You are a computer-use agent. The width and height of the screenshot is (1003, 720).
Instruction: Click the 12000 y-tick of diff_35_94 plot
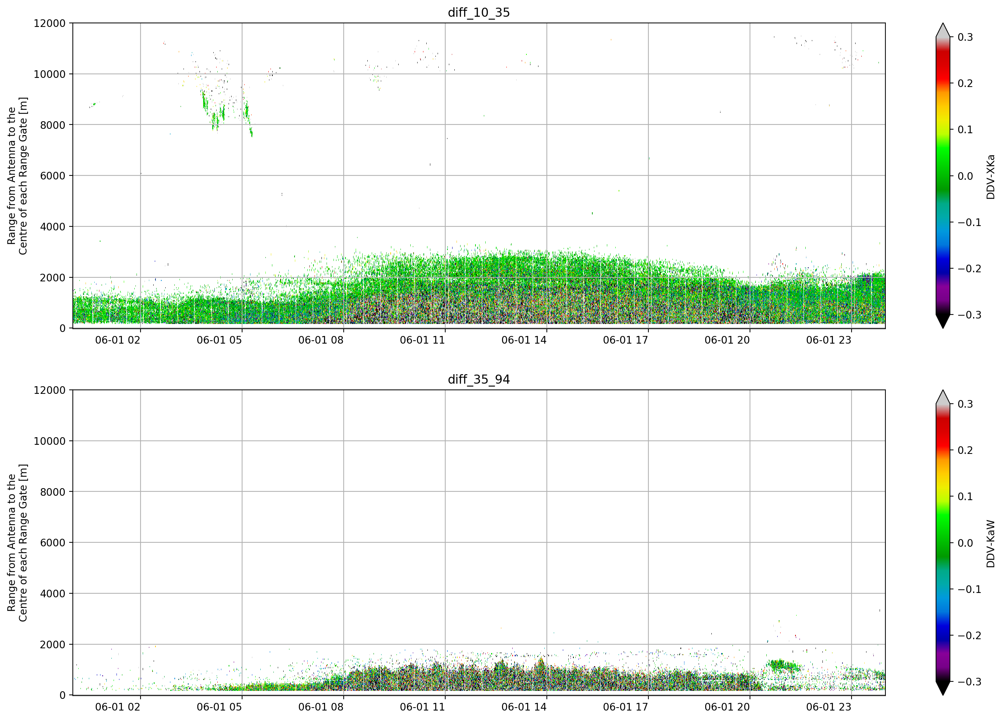pyautogui.click(x=50, y=391)
